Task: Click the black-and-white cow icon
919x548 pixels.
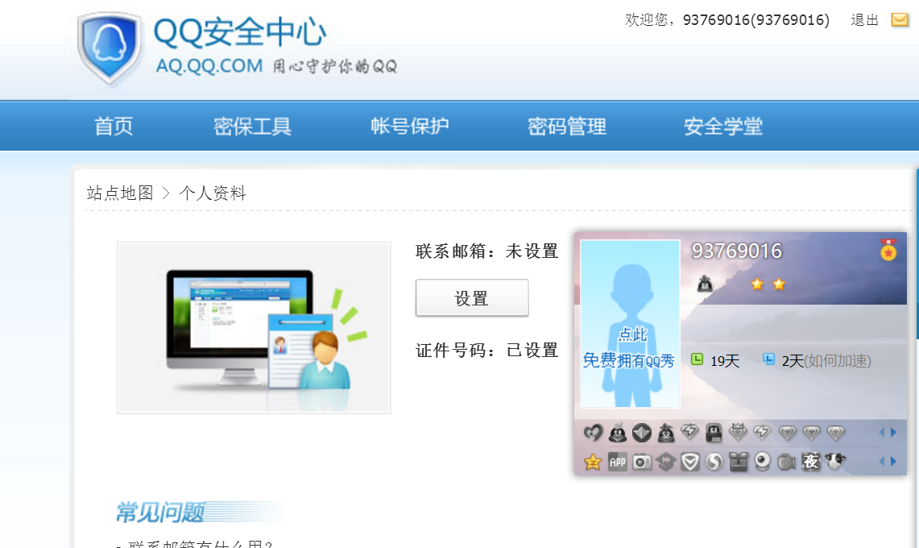Action: 835,462
